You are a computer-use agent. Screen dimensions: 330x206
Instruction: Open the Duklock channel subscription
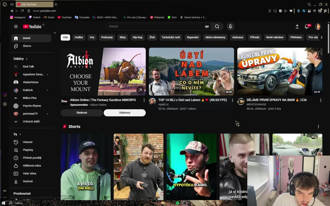click(x=31, y=90)
